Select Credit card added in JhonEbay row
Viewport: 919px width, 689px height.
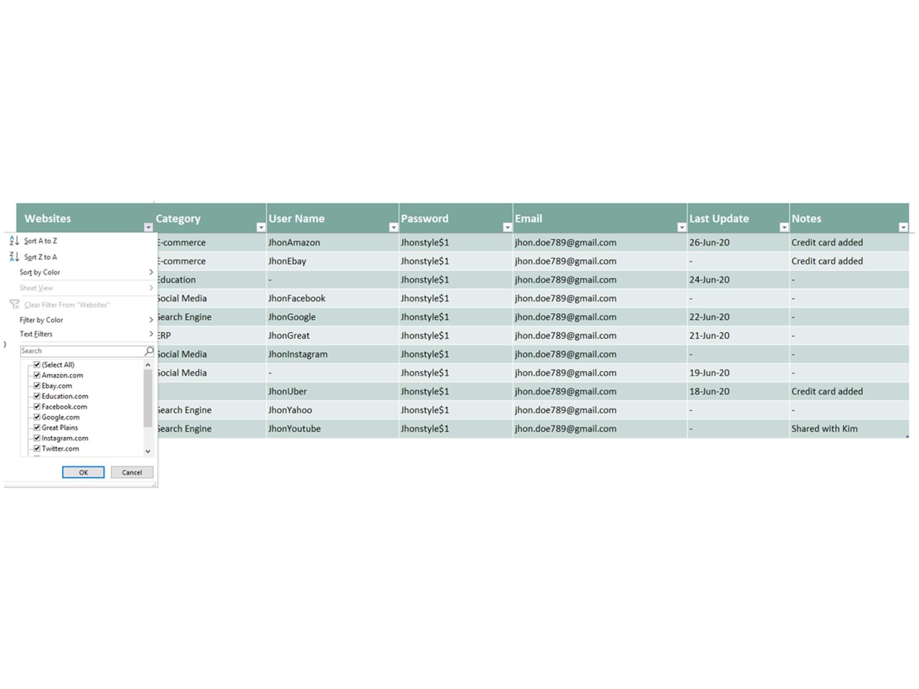849,261
